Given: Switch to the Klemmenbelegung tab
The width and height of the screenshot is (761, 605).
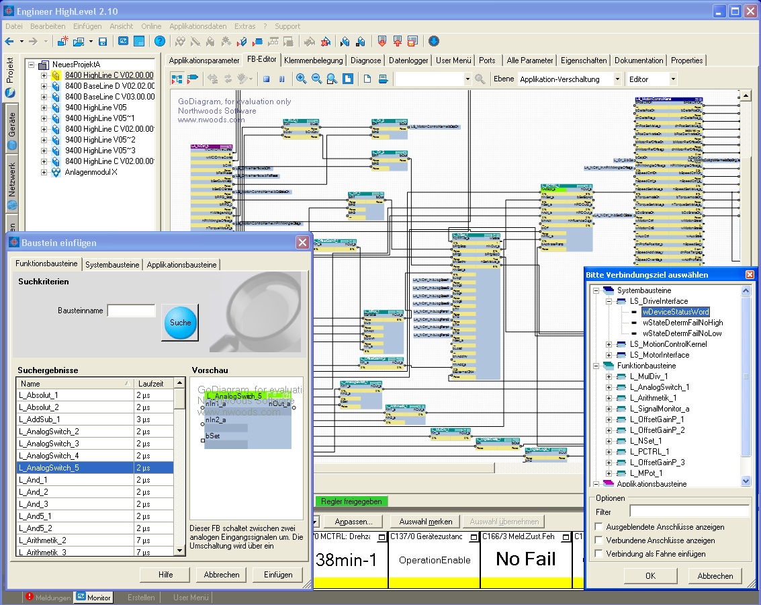Looking at the screenshot, I should click(314, 61).
